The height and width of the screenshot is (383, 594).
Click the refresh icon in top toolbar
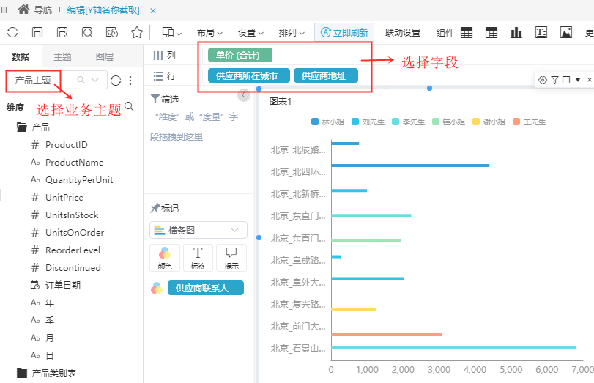[12, 32]
